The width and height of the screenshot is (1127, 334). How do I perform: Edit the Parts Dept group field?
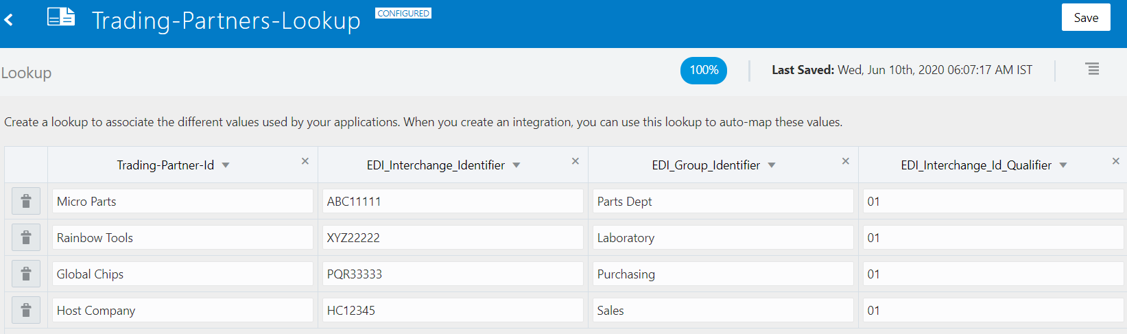[x=723, y=201]
